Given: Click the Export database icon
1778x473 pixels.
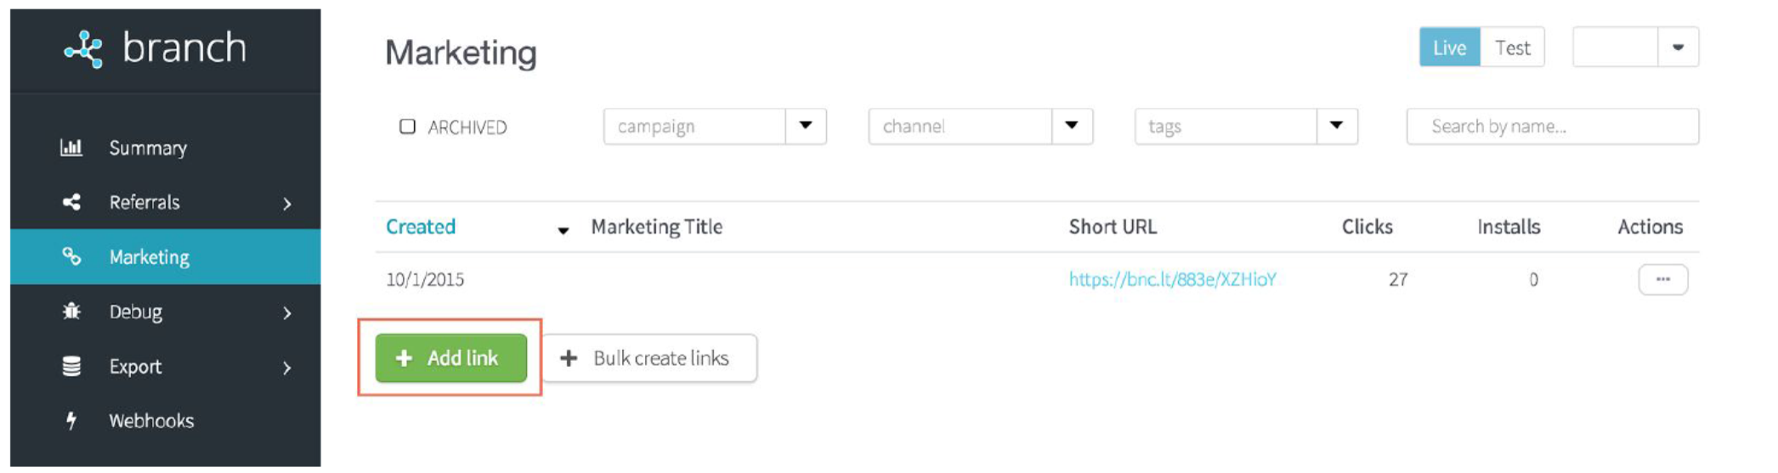Looking at the screenshot, I should 71,366.
